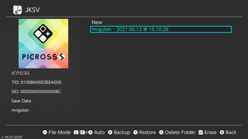Click the JKSV Switch logo icon
Screen dimensions: 248x139
pyautogui.click(x=17, y=10)
